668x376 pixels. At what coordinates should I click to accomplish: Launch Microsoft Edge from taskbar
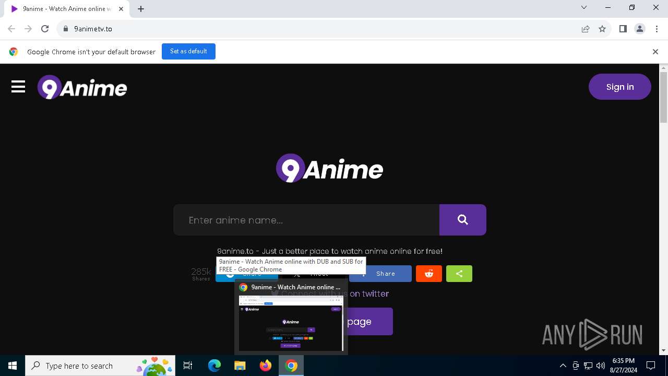pos(214,366)
